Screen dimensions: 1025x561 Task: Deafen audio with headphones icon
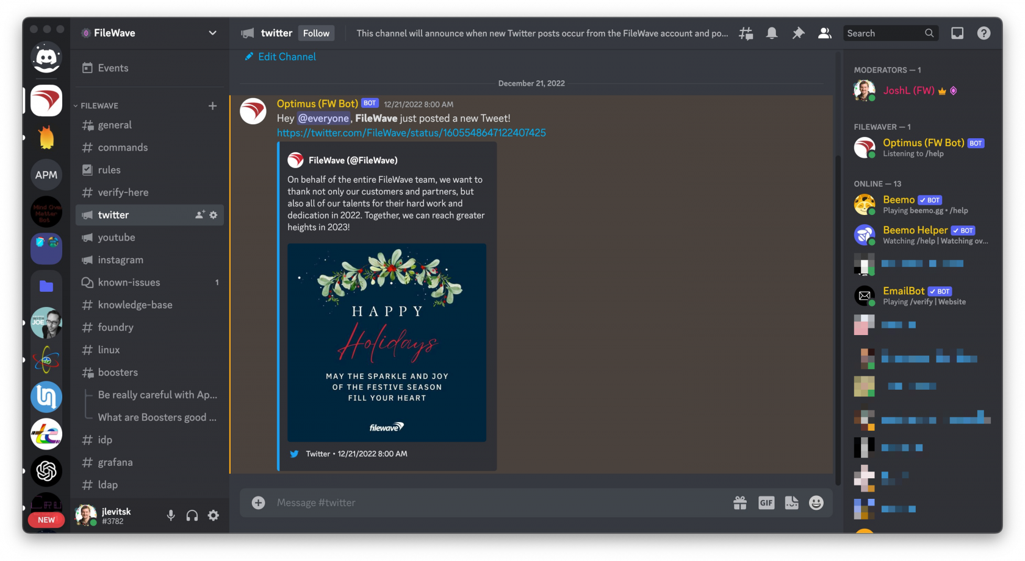[192, 515]
